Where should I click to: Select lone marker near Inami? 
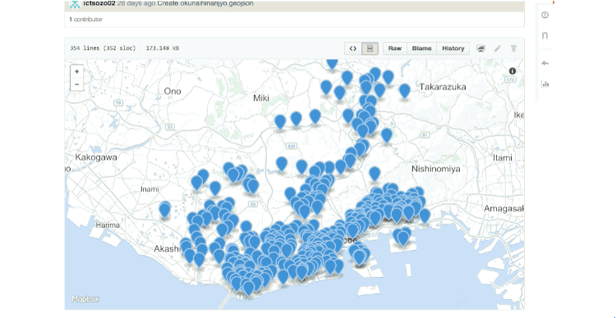164,209
